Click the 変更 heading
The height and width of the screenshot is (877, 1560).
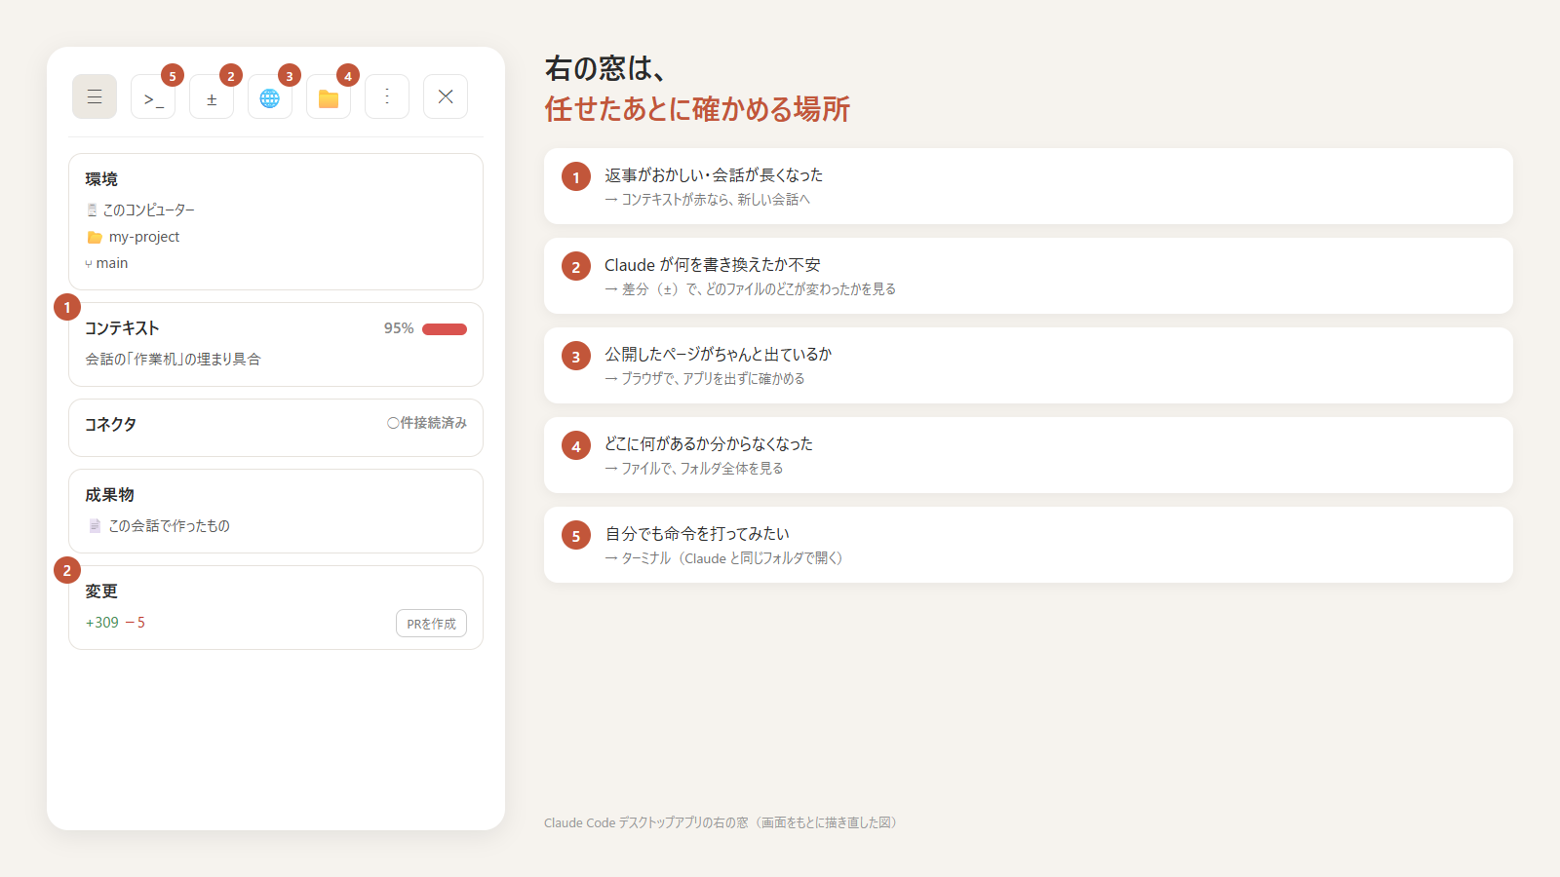click(101, 591)
